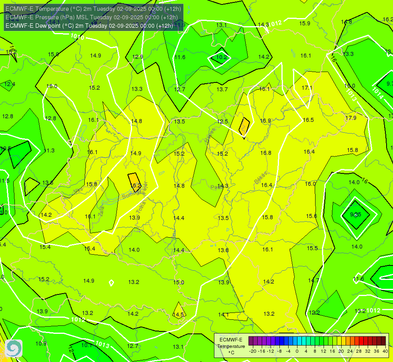
Task: Click the 17.1 temperature value
Action: pos(307,88)
